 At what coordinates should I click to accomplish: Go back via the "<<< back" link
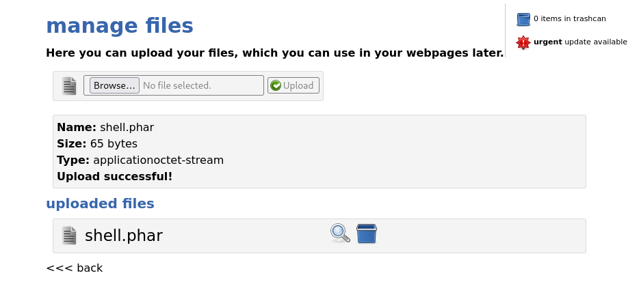[75, 268]
